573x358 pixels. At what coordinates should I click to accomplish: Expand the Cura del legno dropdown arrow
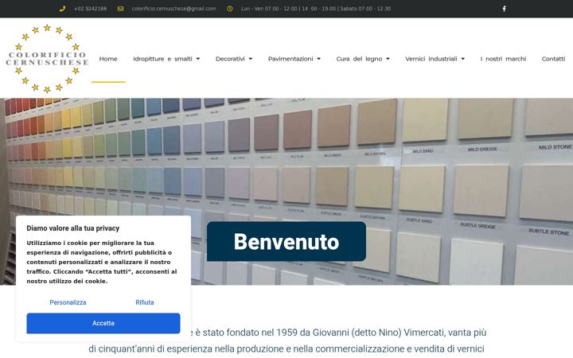point(388,59)
